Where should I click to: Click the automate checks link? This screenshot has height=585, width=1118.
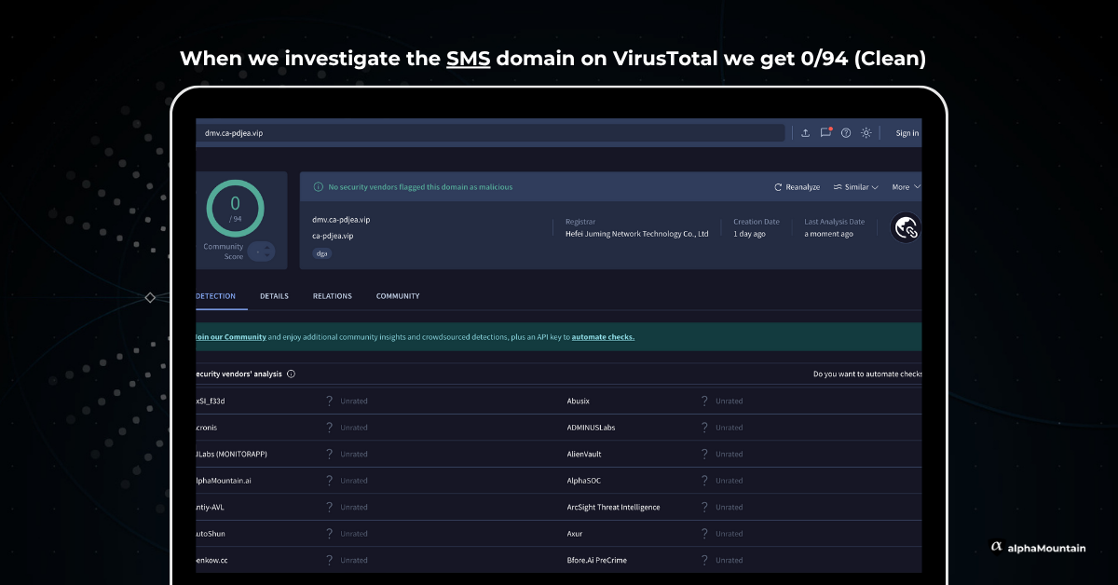tap(603, 337)
